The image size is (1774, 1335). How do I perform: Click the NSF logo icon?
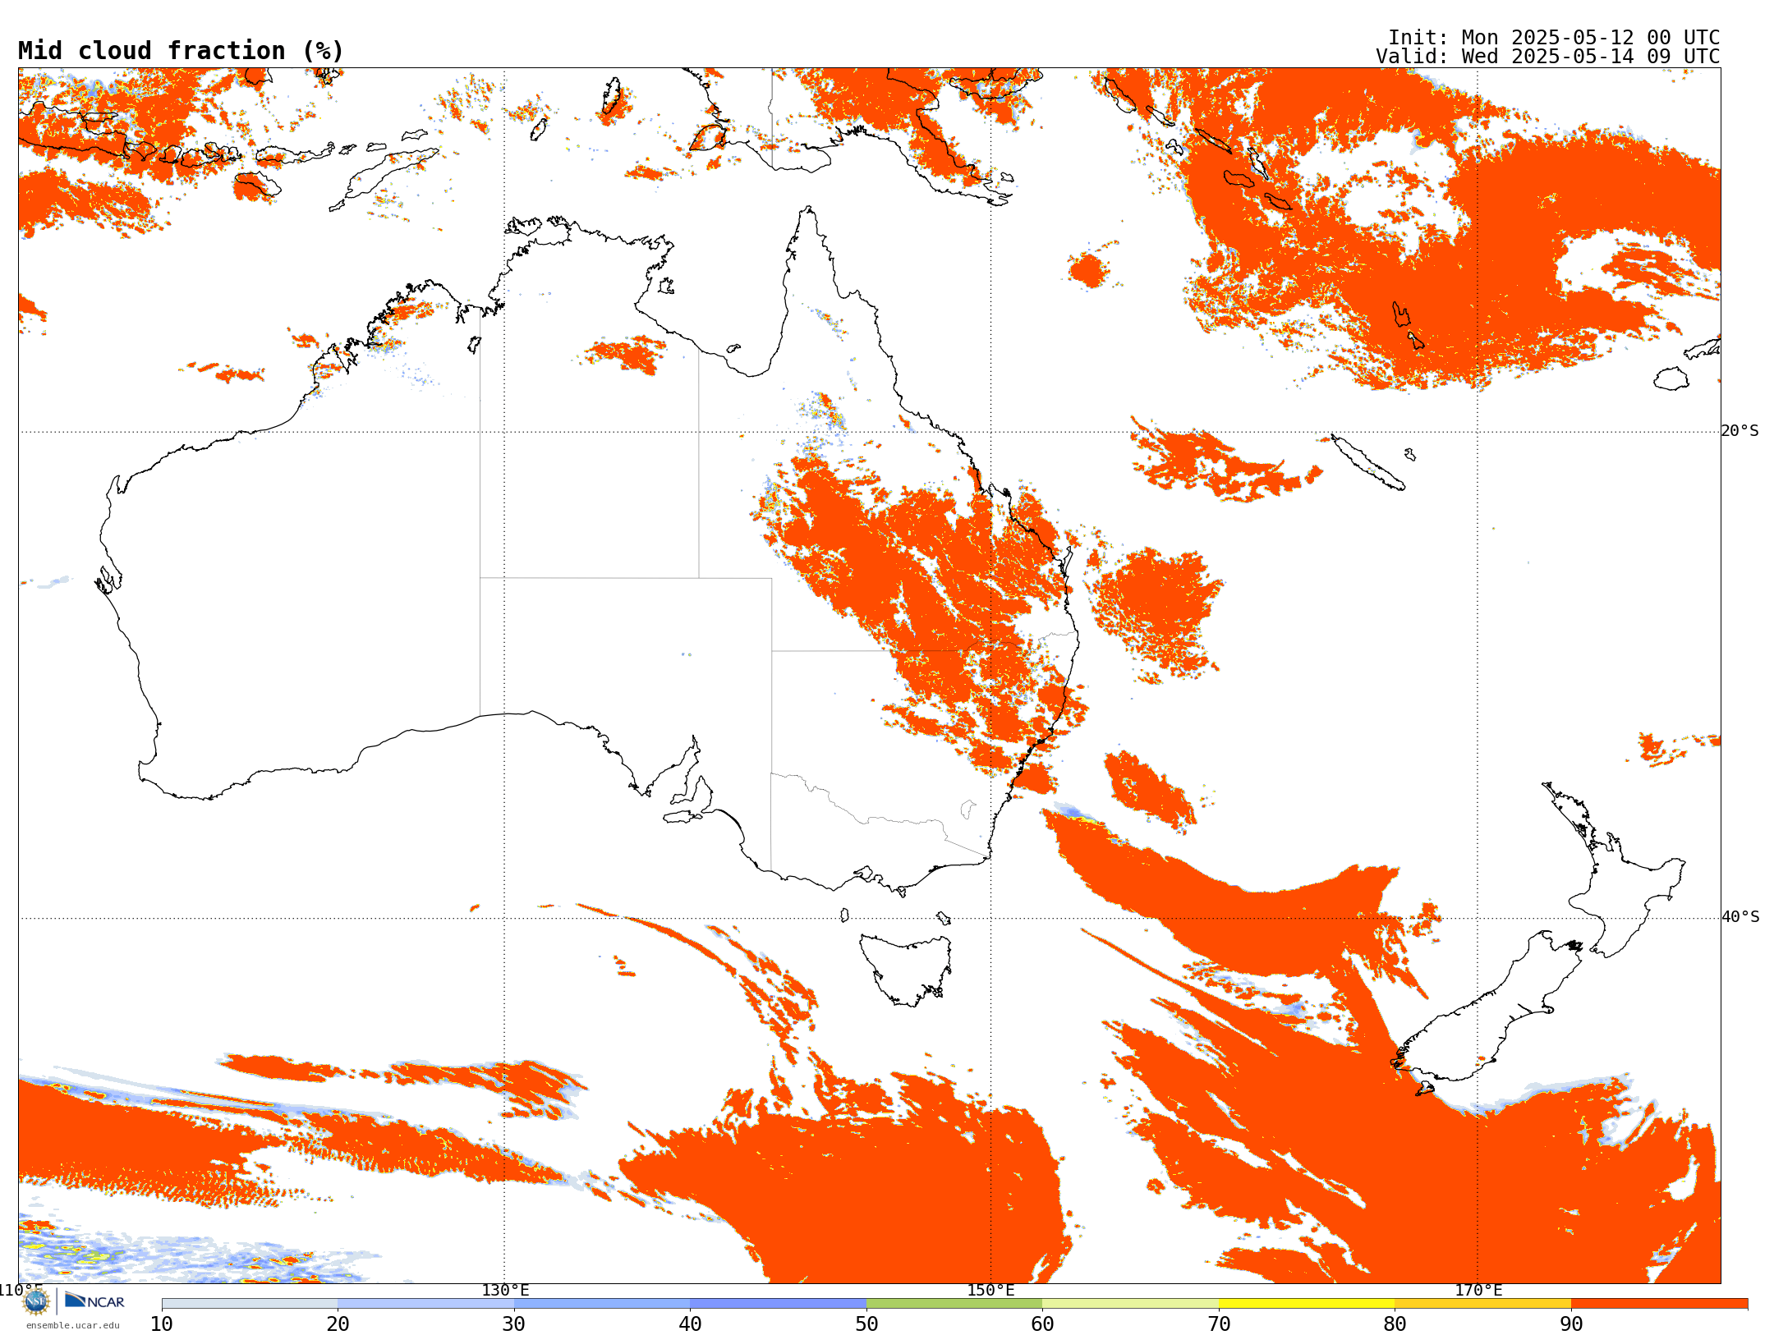(x=36, y=1301)
